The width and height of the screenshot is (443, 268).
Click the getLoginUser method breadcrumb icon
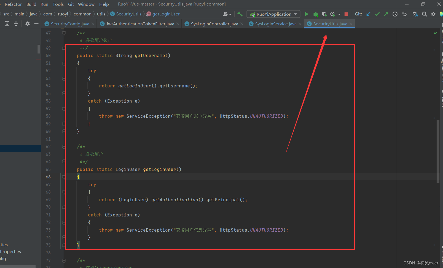click(149, 14)
